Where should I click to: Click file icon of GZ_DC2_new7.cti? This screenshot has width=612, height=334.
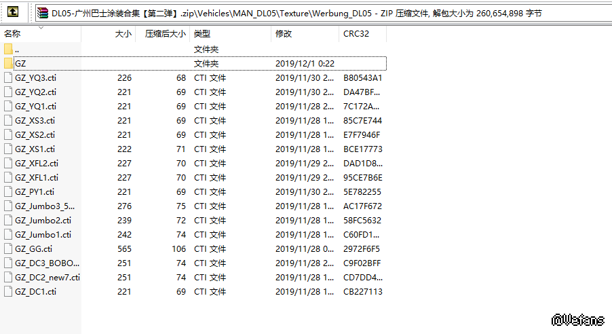coord(8,278)
